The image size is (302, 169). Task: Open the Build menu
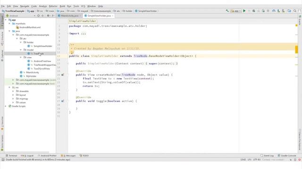(62, 6)
